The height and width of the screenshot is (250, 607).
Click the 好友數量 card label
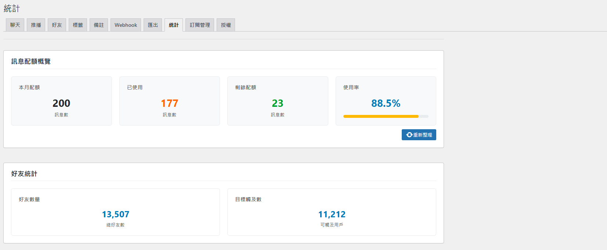[x=29, y=199]
